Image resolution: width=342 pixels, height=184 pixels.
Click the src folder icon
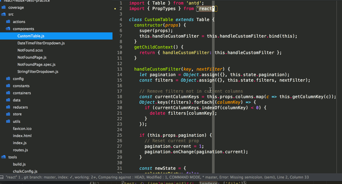tap(3, 14)
